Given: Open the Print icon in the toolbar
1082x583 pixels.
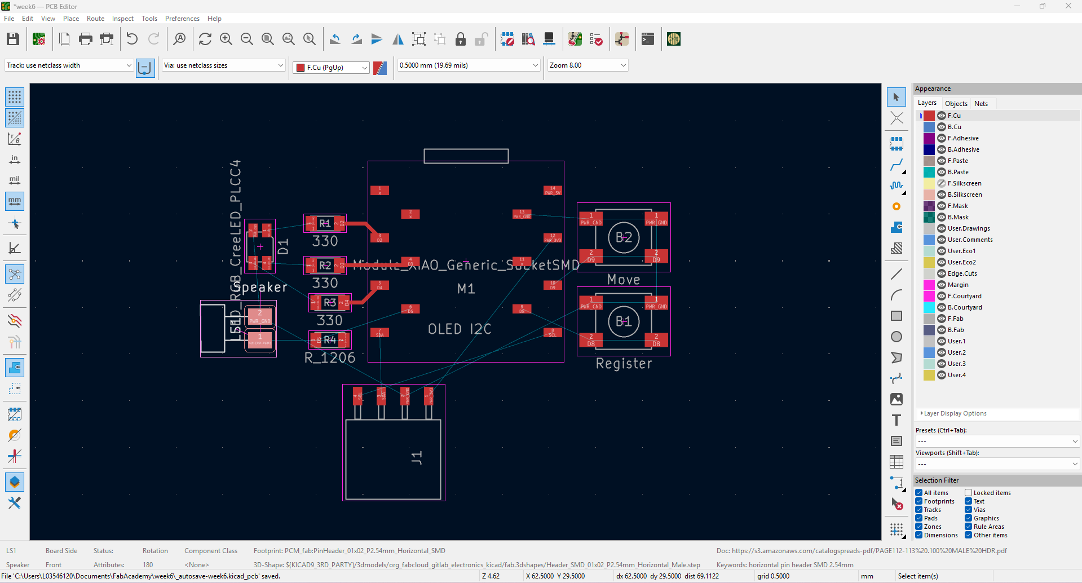Looking at the screenshot, I should pyautogui.click(x=86, y=39).
